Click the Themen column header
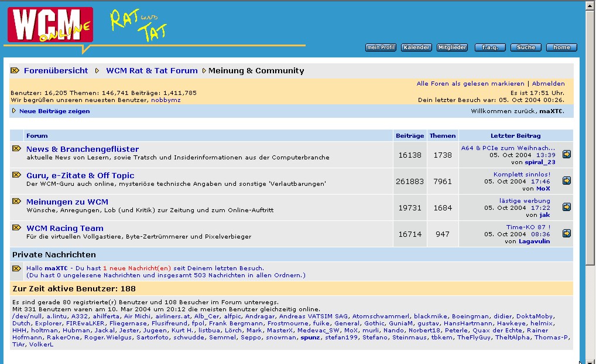The height and width of the screenshot is (364, 596). point(443,136)
